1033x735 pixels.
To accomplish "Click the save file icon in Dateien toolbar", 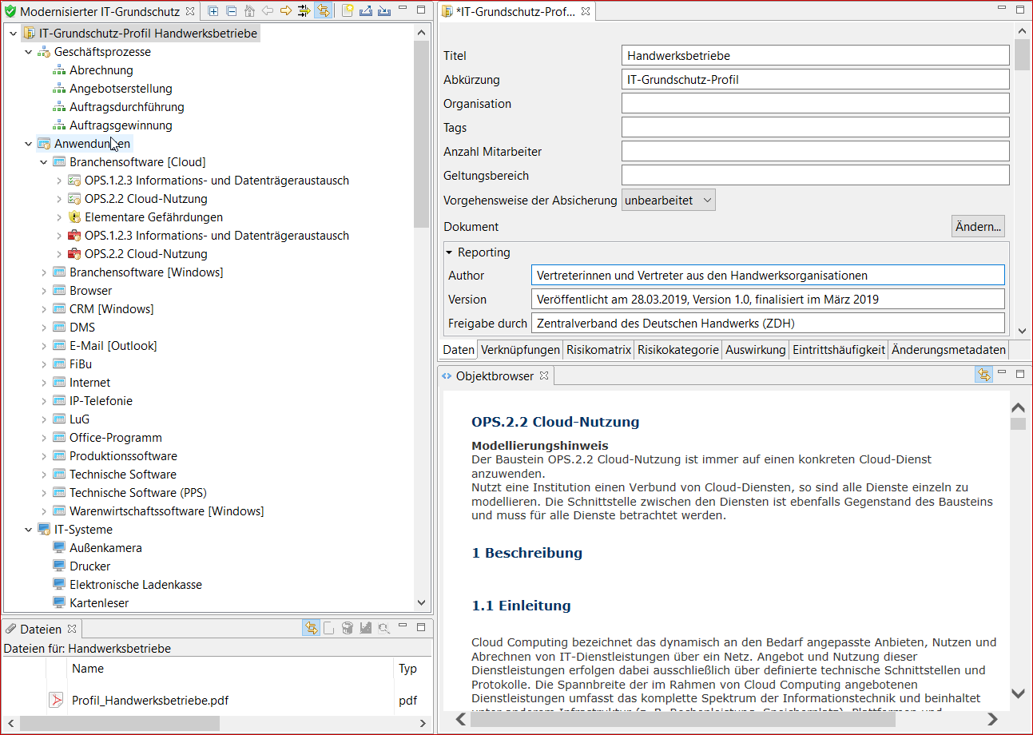I will pyautogui.click(x=365, y=629).
